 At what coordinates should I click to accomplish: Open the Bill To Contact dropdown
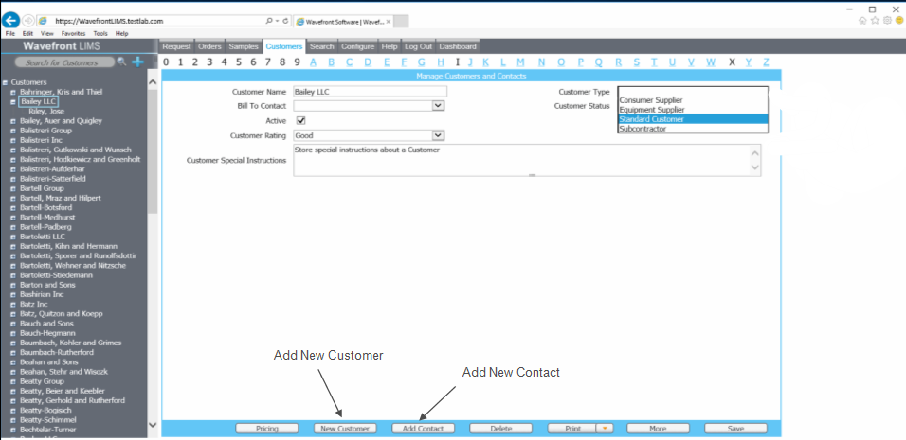coord(439,106)
